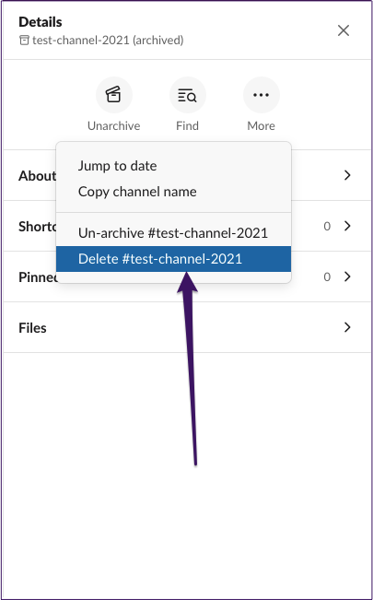Screen dimensions: 373x600
Task: Expand the Shortcuts section chevron
Action: pyautogui.click(x=347, y=226)
